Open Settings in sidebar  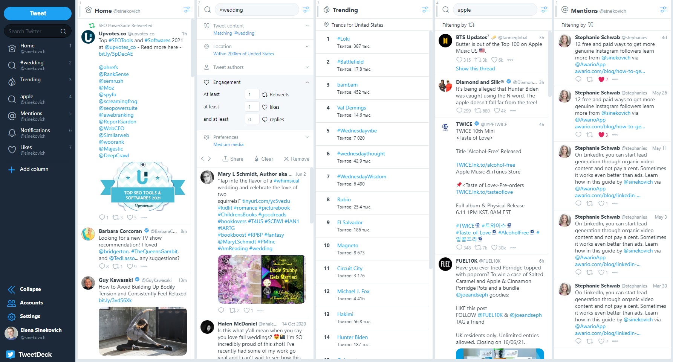(24, 316)
